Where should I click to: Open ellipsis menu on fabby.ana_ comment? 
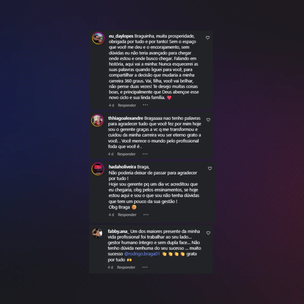pos(145,267)
